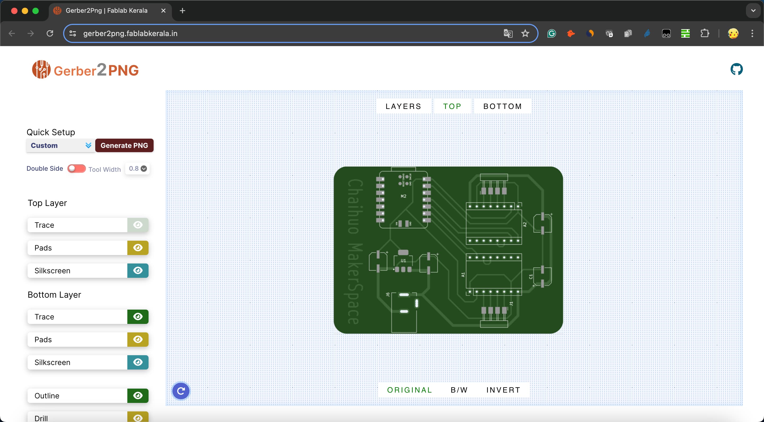Hide the Bottom Layer Pads

tap(138, 340)
